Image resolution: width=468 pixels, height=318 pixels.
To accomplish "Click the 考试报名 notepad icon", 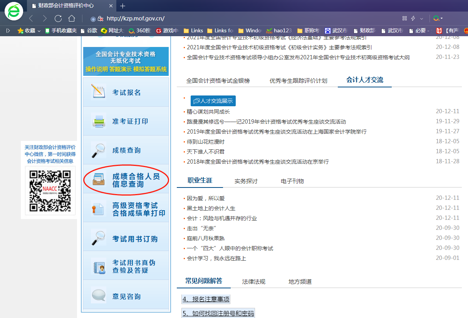I will 98,92.
